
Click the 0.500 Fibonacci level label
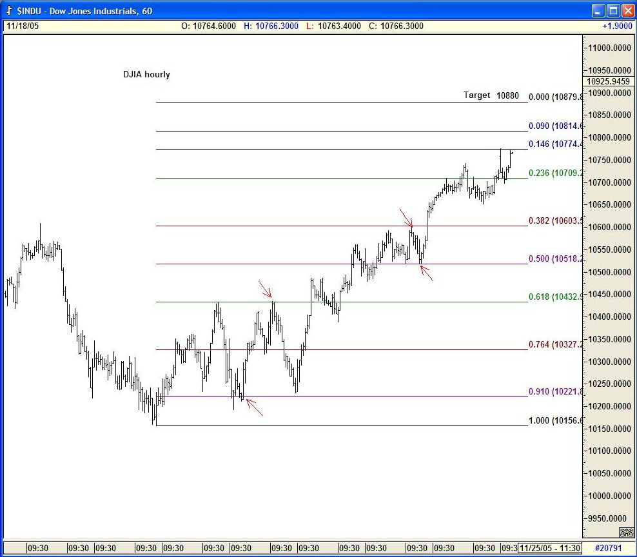[x=555, y=259]
